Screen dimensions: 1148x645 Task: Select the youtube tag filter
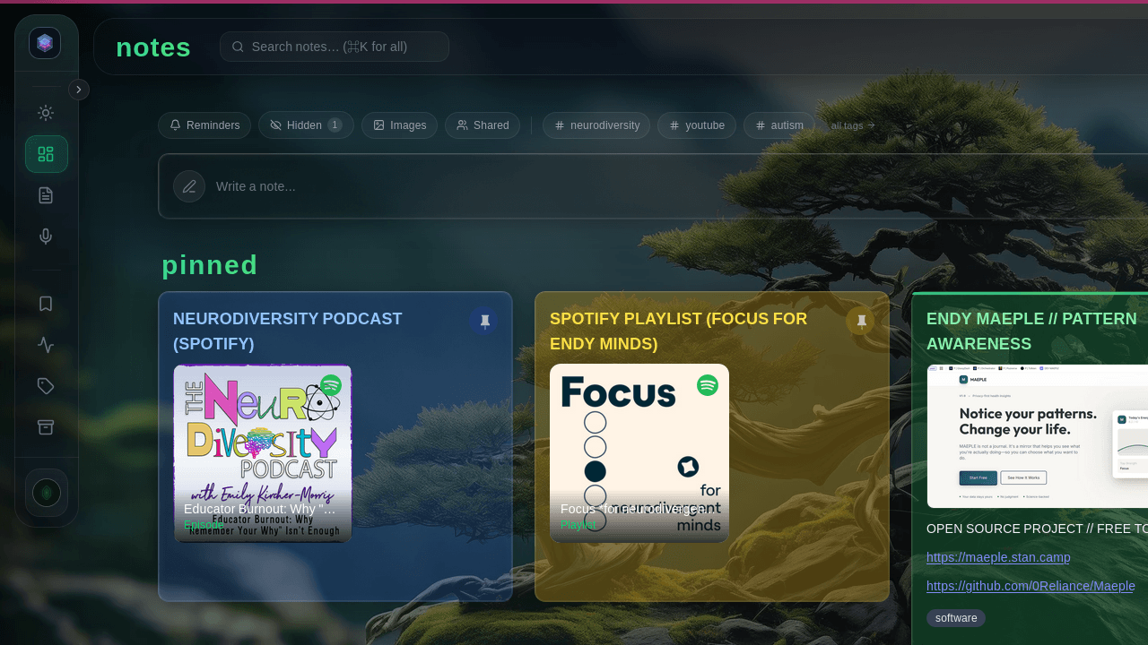tap(697, 125)
